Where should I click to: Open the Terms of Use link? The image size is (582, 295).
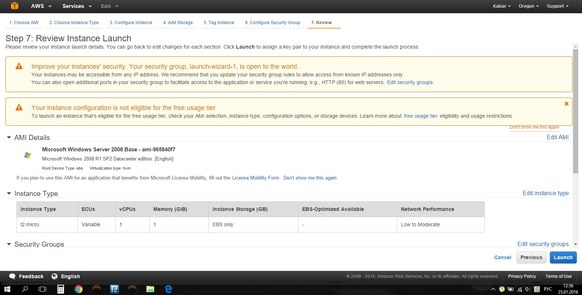[x=558, y=276]
